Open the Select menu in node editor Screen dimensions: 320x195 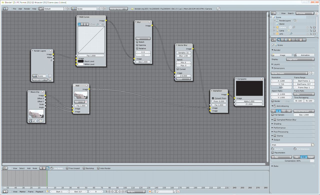(x=22, y=168)
